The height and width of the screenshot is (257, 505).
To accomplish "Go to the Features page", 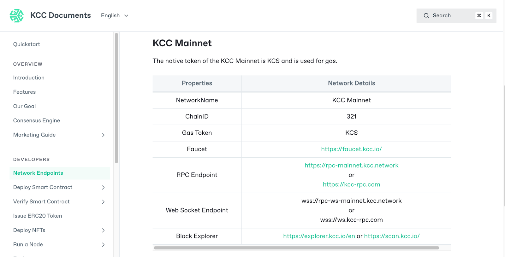I will (24, 92).
